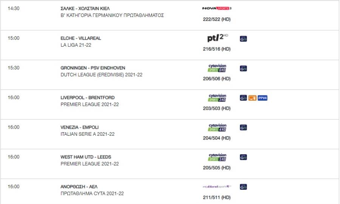Click the DUTCH LEAGUE (EREDIVISIE) 2021-22 subtitle
Image resolution: width=340 pixels, height=204 pixels.
[x=102, y=75]
